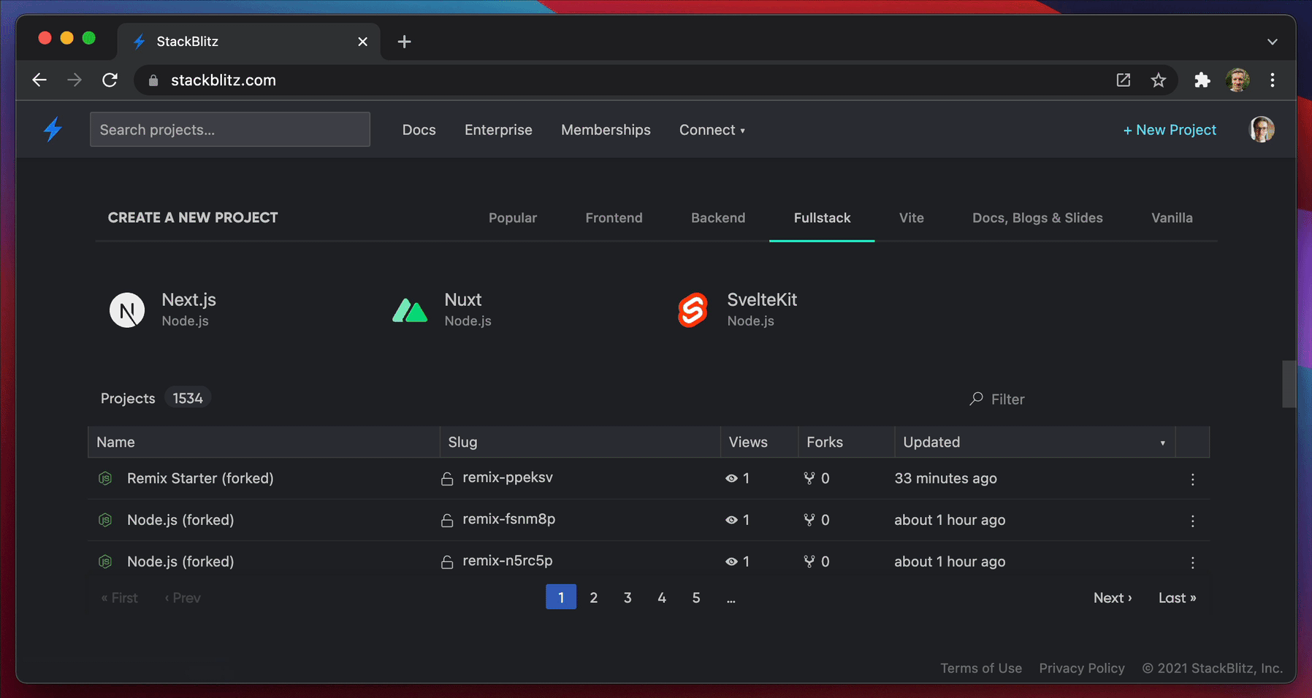Jump to the Last page
The width and height of the screenshot is (1312, 698).
[1177, 597]
